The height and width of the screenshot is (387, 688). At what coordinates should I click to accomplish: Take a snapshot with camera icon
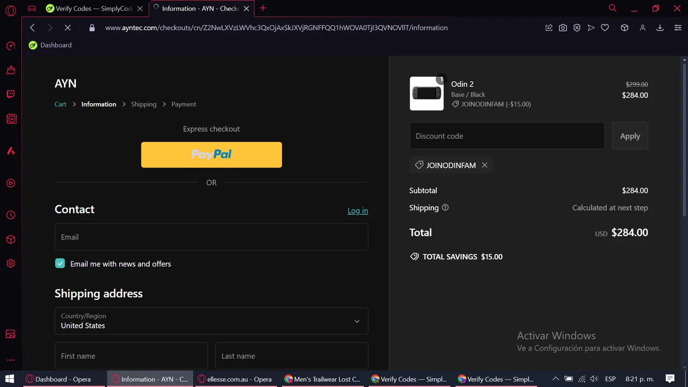[x=563, y=28]
